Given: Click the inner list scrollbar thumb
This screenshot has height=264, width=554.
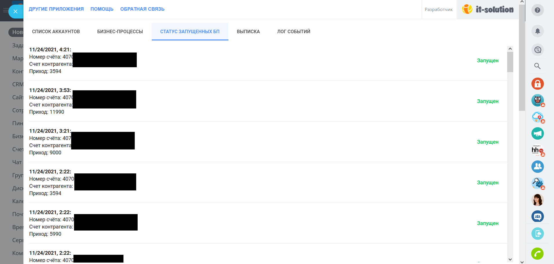Looking at the screenshot, I should tap(510, 62).
